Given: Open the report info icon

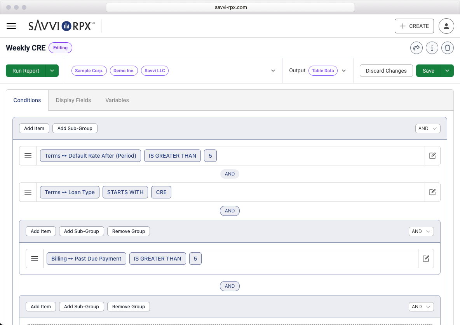Looking at the screenshot, I should tap(432, 48).
